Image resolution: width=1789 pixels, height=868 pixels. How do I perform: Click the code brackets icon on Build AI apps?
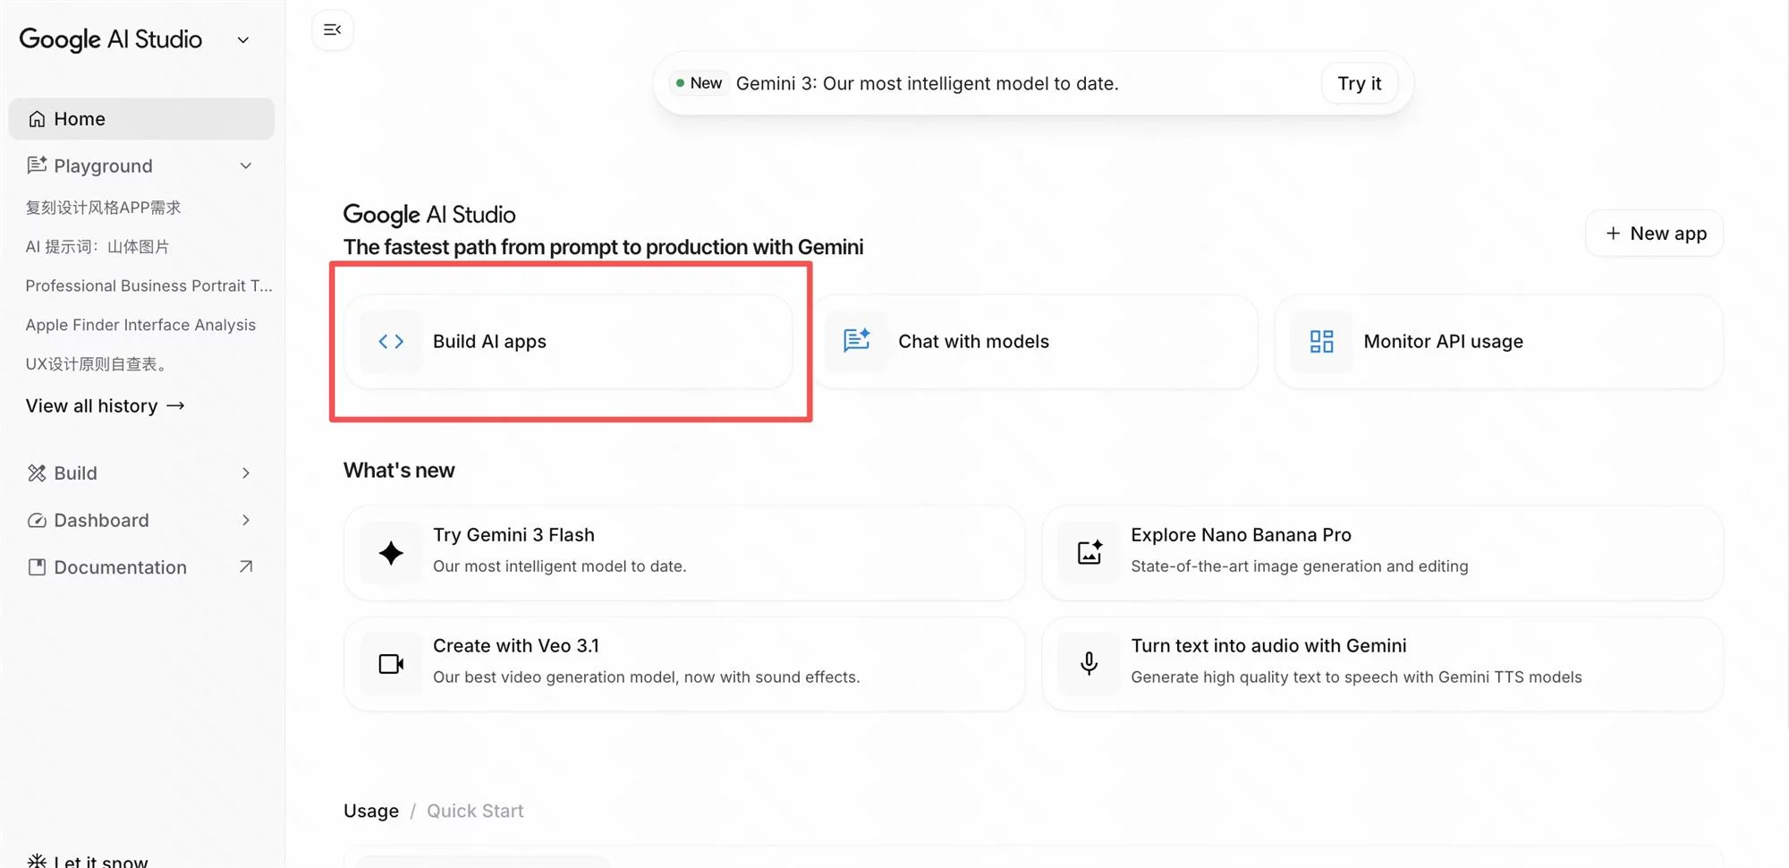click(x=391, y=342)
